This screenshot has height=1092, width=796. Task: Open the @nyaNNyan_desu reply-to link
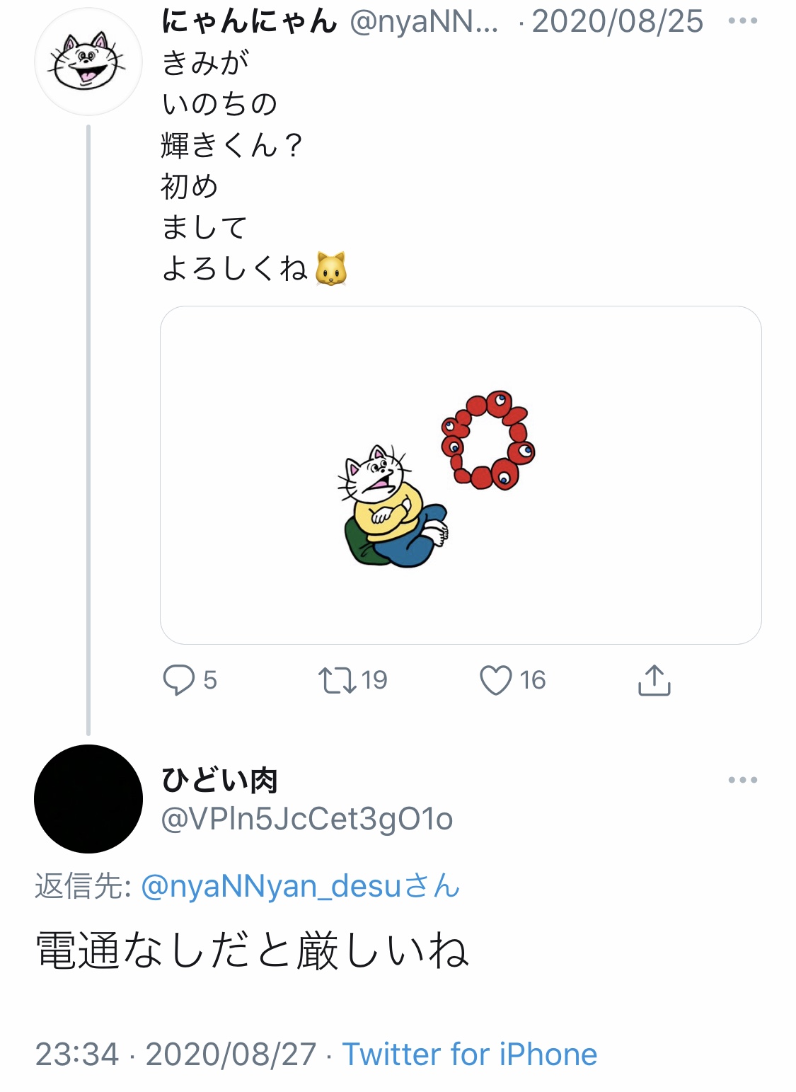tap(301, 886)
